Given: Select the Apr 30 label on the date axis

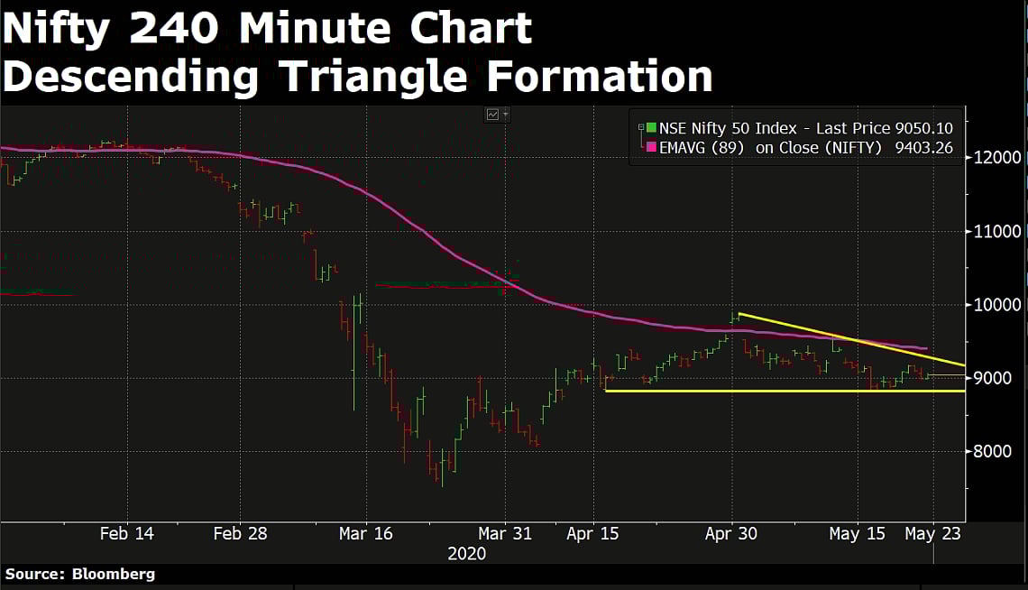Looking at the screenshot, I should tap(731, 533).
